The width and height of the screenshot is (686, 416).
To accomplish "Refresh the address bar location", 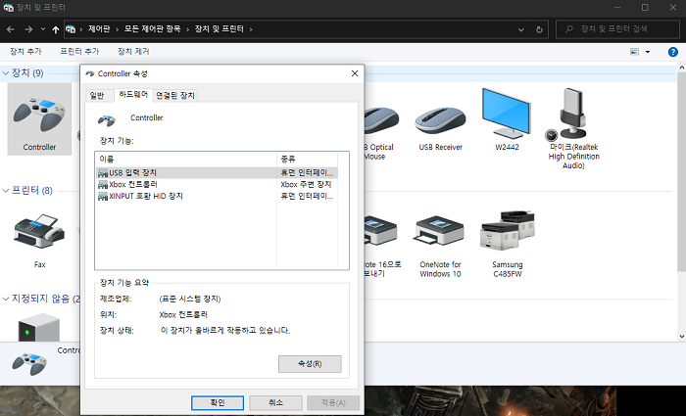I will pyautogui.click(x=539, y=29).
